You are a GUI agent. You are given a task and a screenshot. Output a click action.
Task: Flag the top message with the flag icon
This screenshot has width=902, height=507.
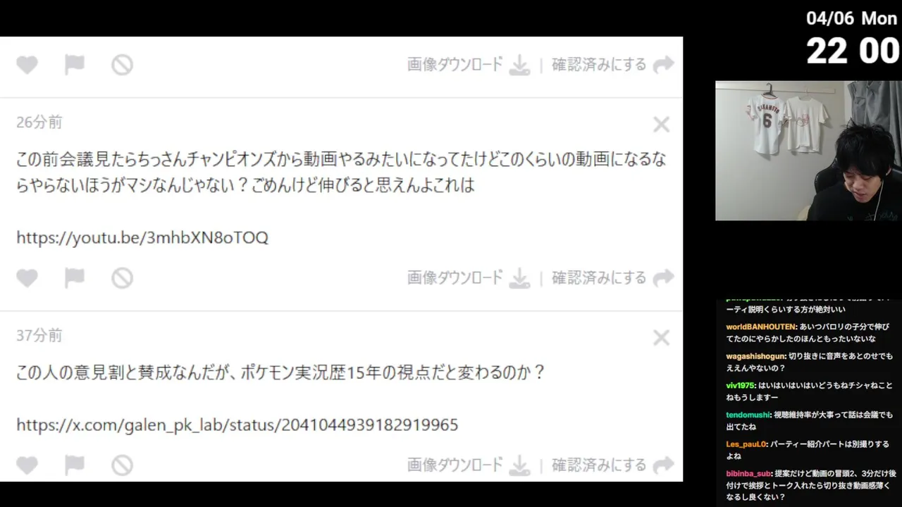pos(74,65)
